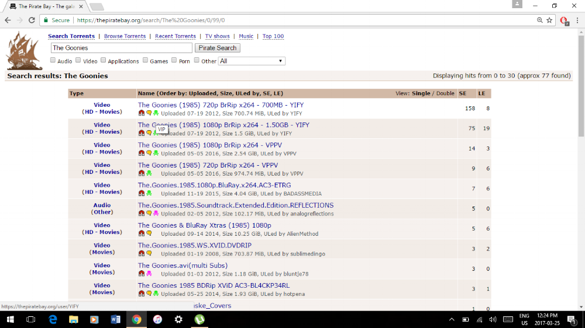Open uploader analogreflections profile link
The width and height of the screenshot is (585, 328).
312,214
